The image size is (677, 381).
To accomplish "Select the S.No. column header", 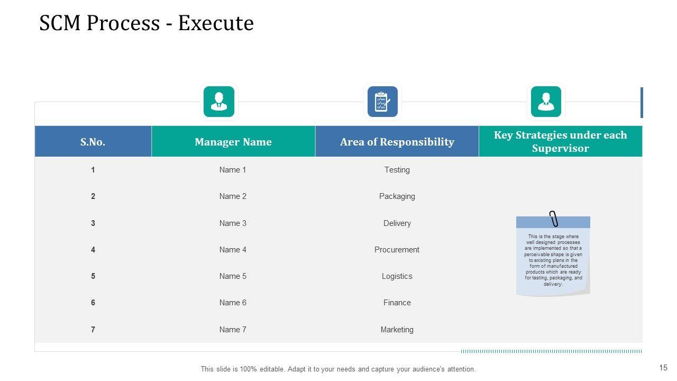I will click(93, 142).
